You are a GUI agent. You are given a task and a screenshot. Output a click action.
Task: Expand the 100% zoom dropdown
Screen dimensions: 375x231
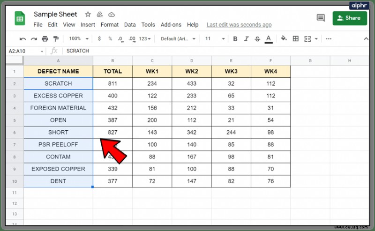tap(79, 38)
